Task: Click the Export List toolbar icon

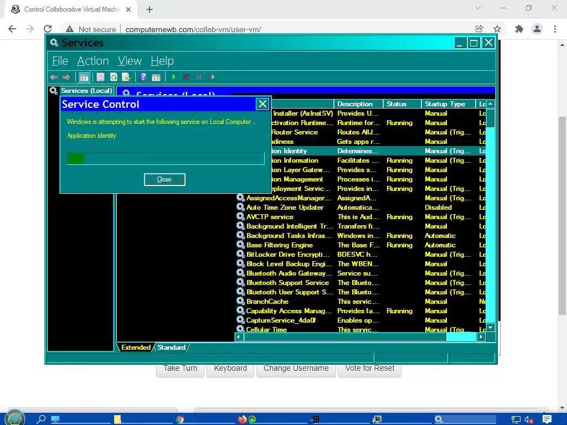Action: 126,77
